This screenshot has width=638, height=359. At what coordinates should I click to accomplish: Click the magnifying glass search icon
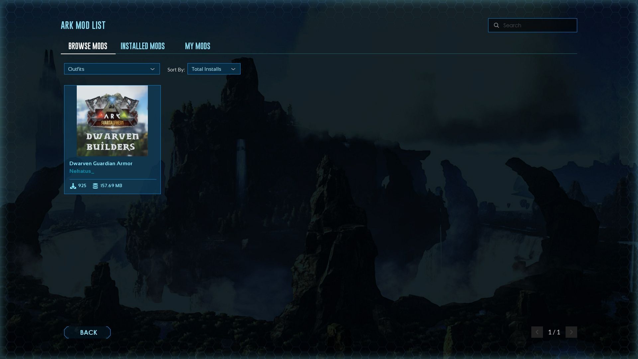coord(496,25)
